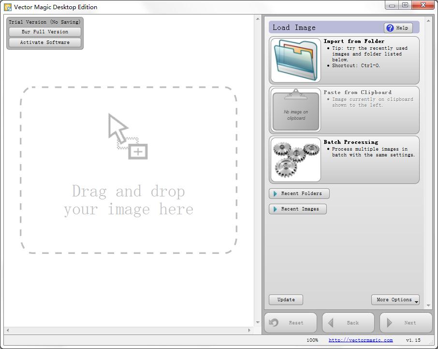Expand the Recent Images list

tap(297, 209)
